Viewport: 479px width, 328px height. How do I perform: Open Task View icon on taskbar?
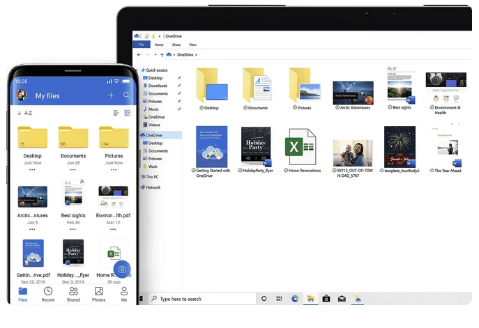[279, 299]
